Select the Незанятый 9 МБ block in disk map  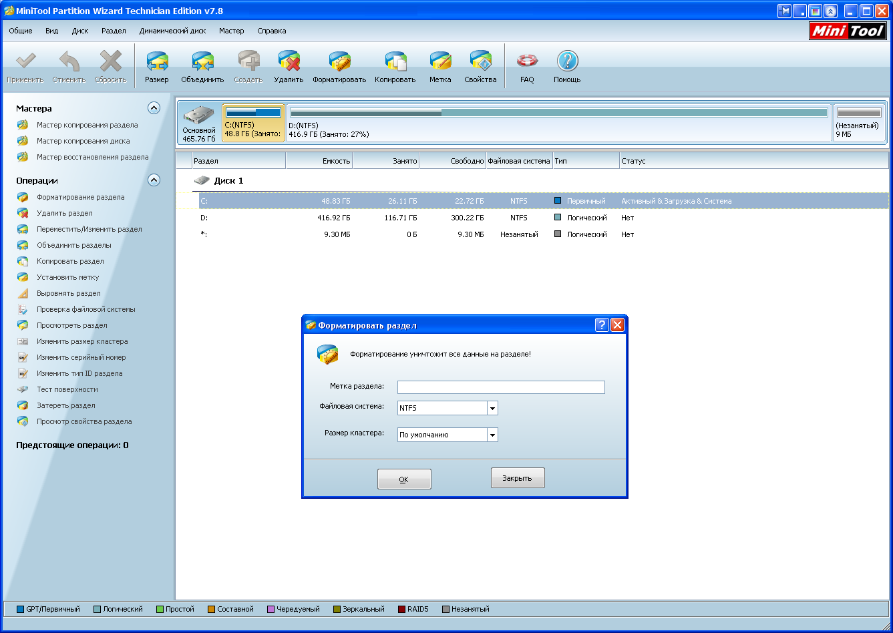859,124
